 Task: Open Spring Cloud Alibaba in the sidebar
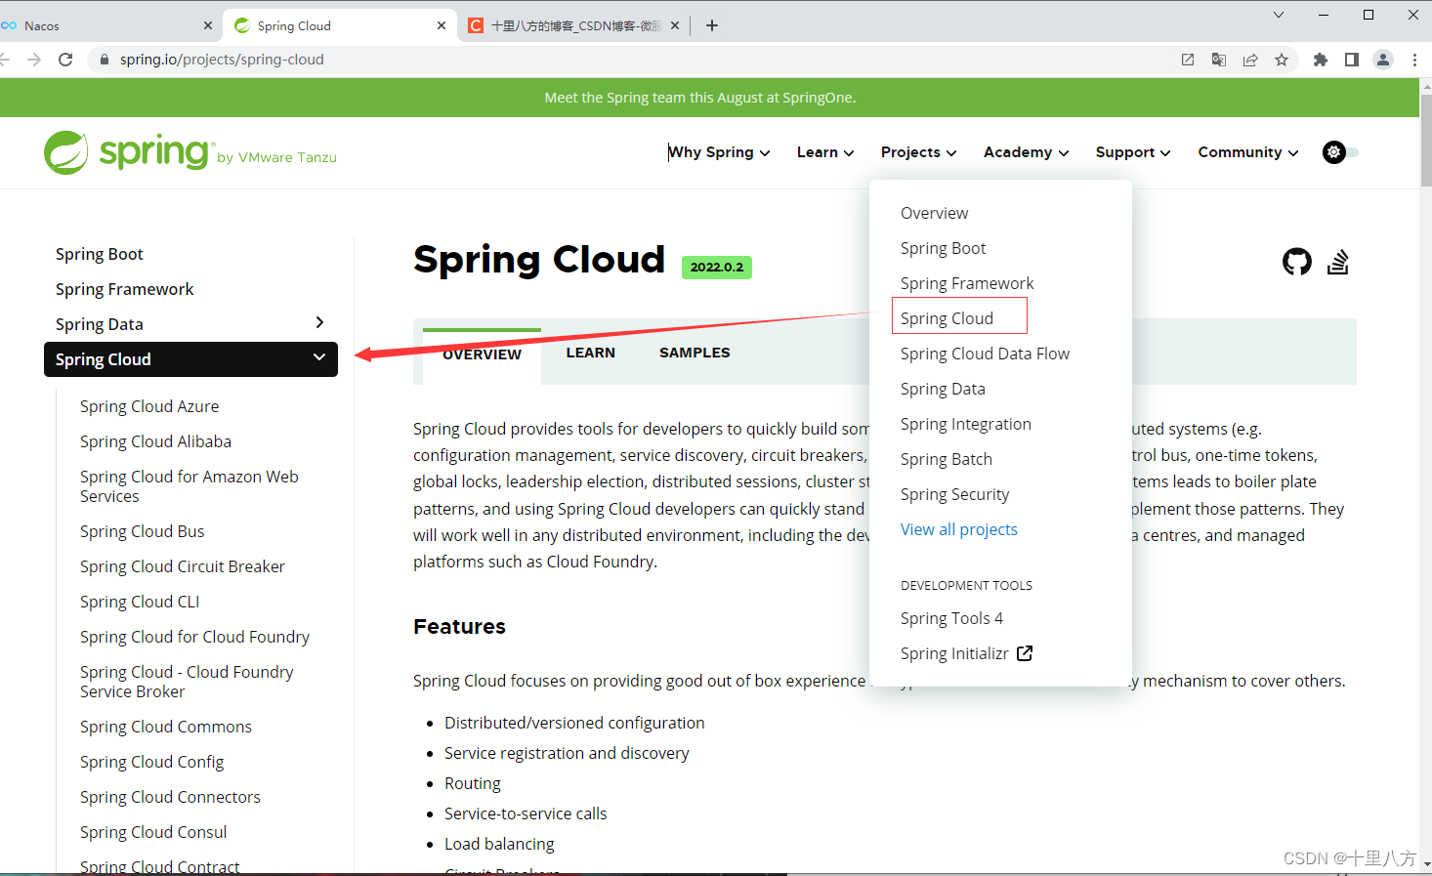point(156,441)
